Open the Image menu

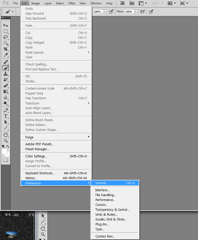(35, 3)
